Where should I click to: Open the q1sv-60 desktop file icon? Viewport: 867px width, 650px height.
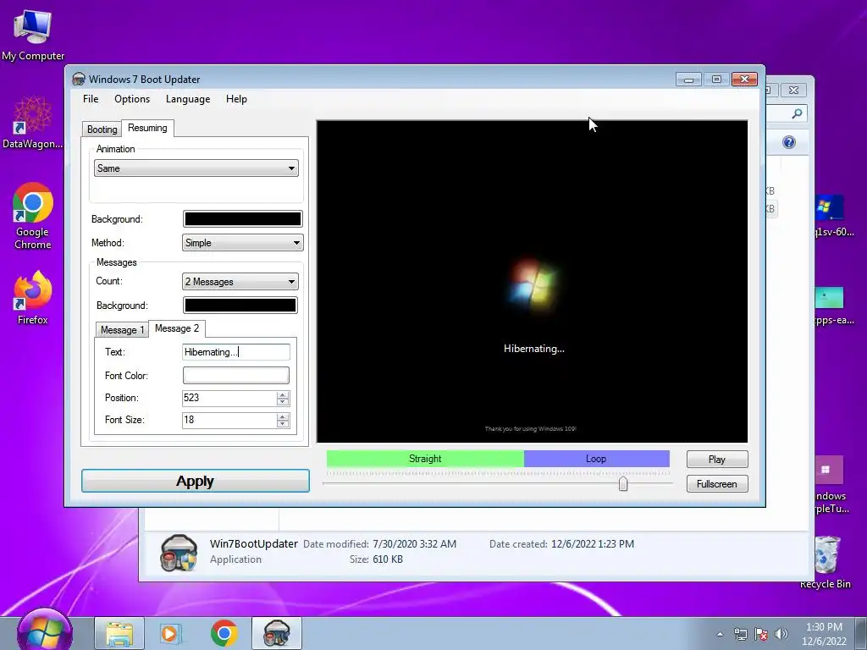832,216
